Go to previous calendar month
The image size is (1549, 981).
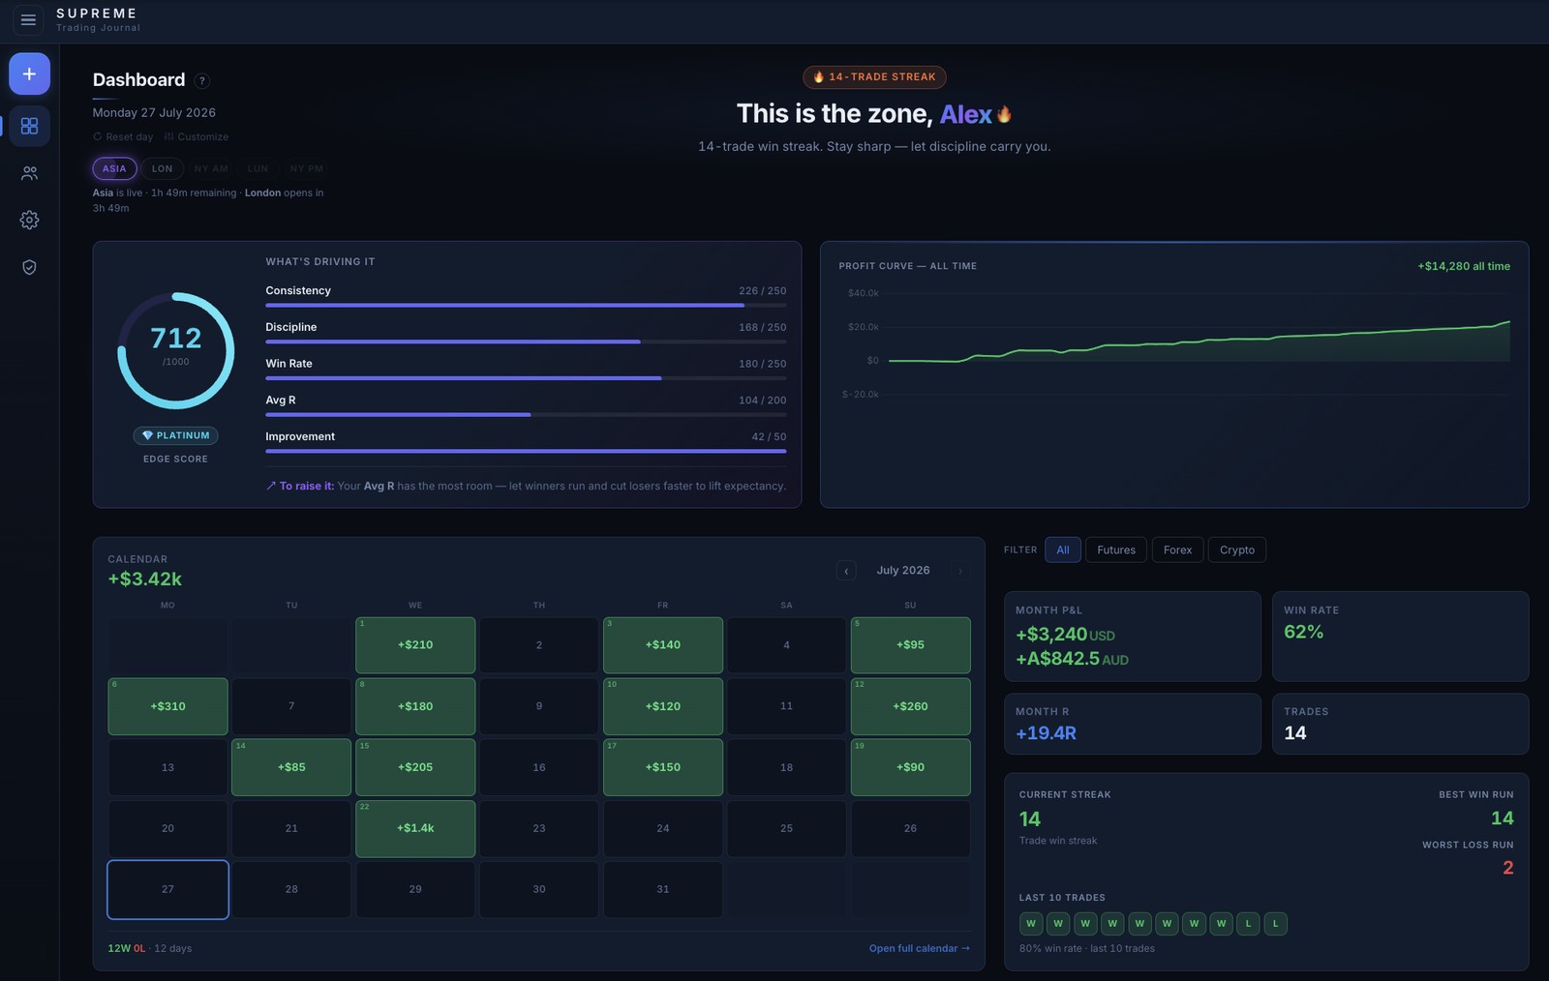(x=846, y=571)
